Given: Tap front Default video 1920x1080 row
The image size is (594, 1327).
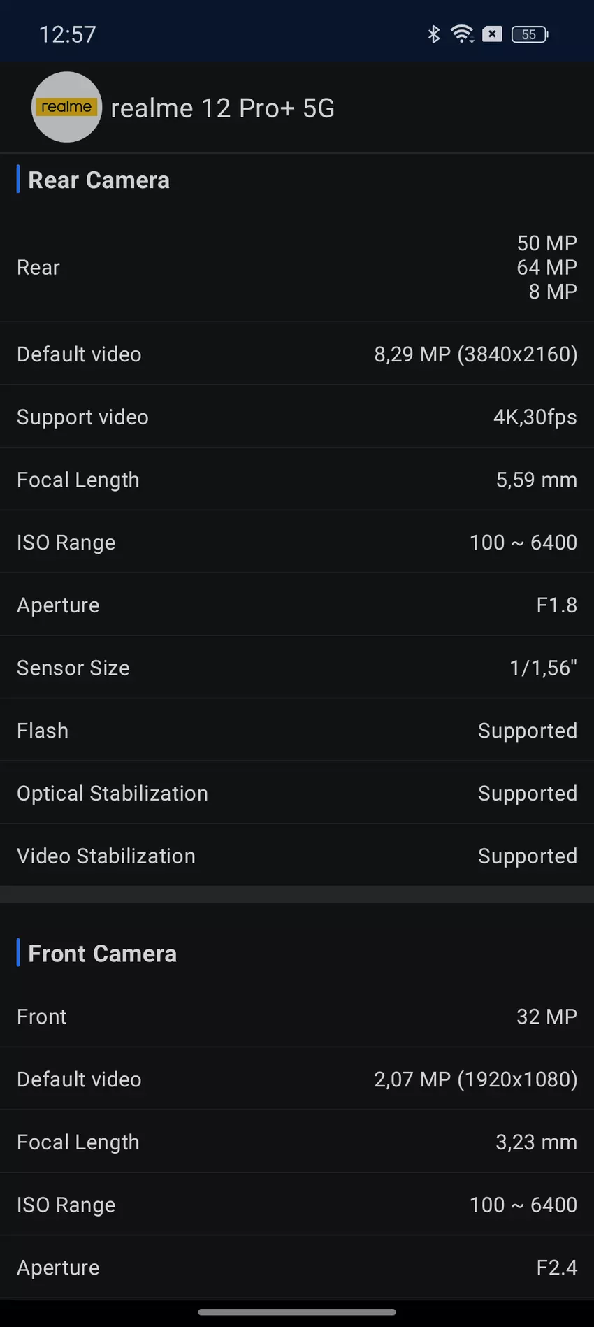Looking at the screenshot, I should (x=297, y=1079).
